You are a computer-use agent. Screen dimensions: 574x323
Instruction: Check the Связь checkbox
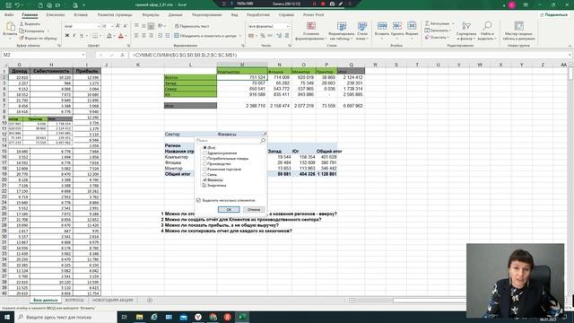click(205, 175)
